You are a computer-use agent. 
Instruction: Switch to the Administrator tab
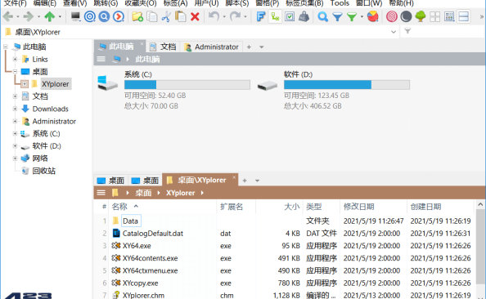click(x=211, y=47)
